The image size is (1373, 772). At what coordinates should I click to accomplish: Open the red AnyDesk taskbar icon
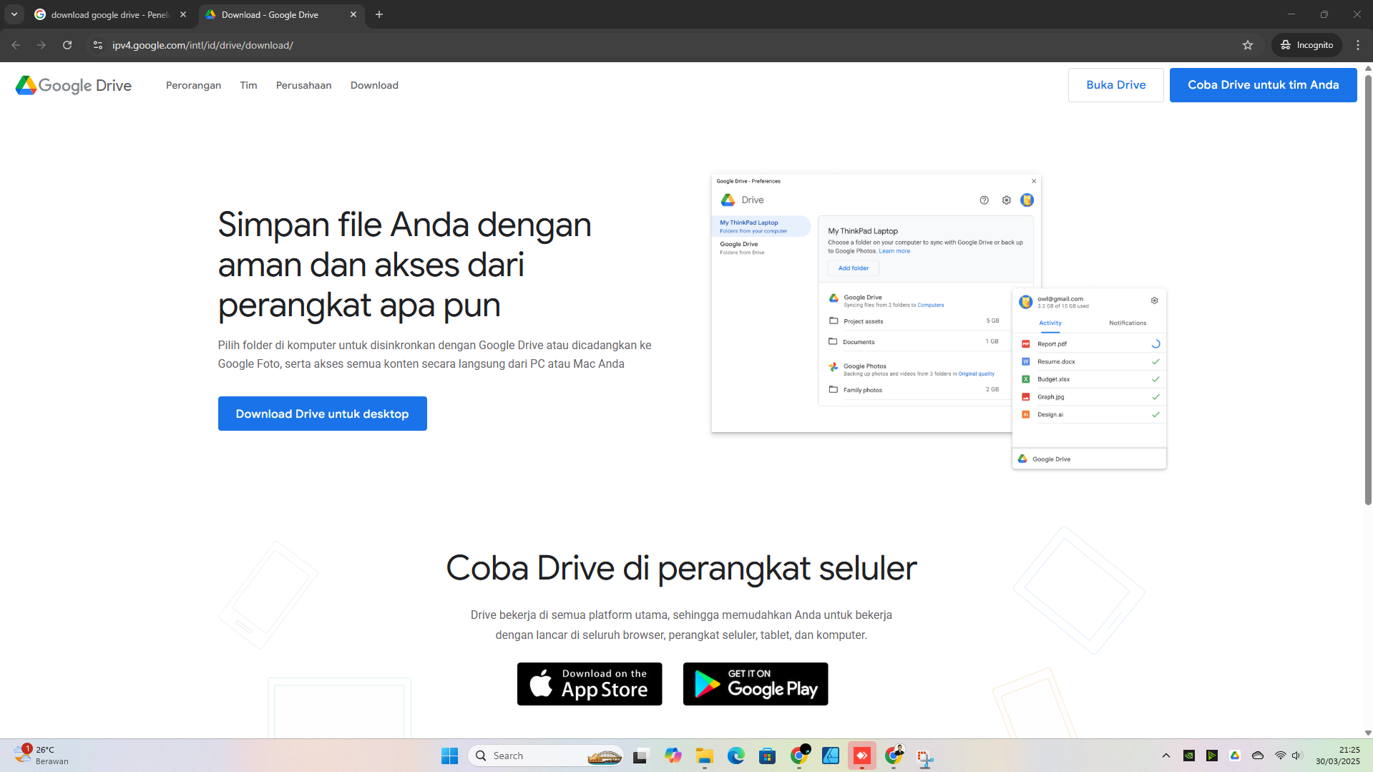pyautogui.click(x=862, y=756)
